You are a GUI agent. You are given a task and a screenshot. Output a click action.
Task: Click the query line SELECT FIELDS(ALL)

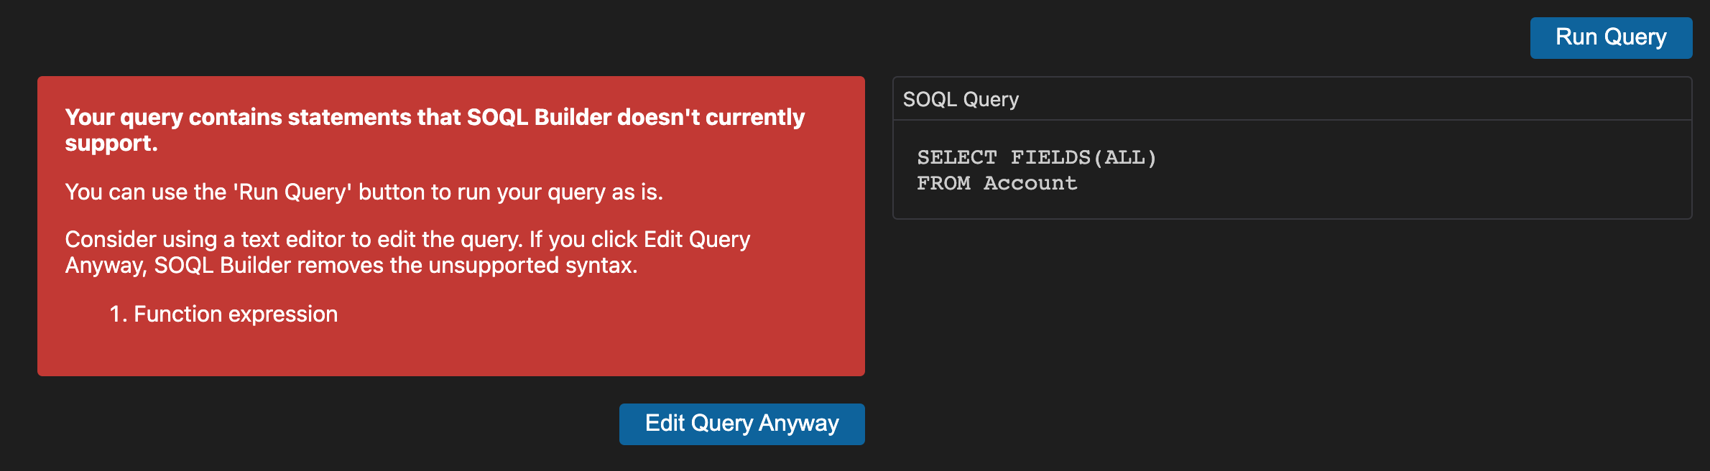pyautogui.click(x=1037, y=157)
